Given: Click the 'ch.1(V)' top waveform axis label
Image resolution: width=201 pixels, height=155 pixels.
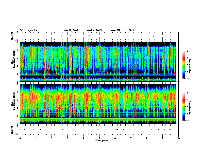Looking at the screenshot, I should click(x=12, y=36).
